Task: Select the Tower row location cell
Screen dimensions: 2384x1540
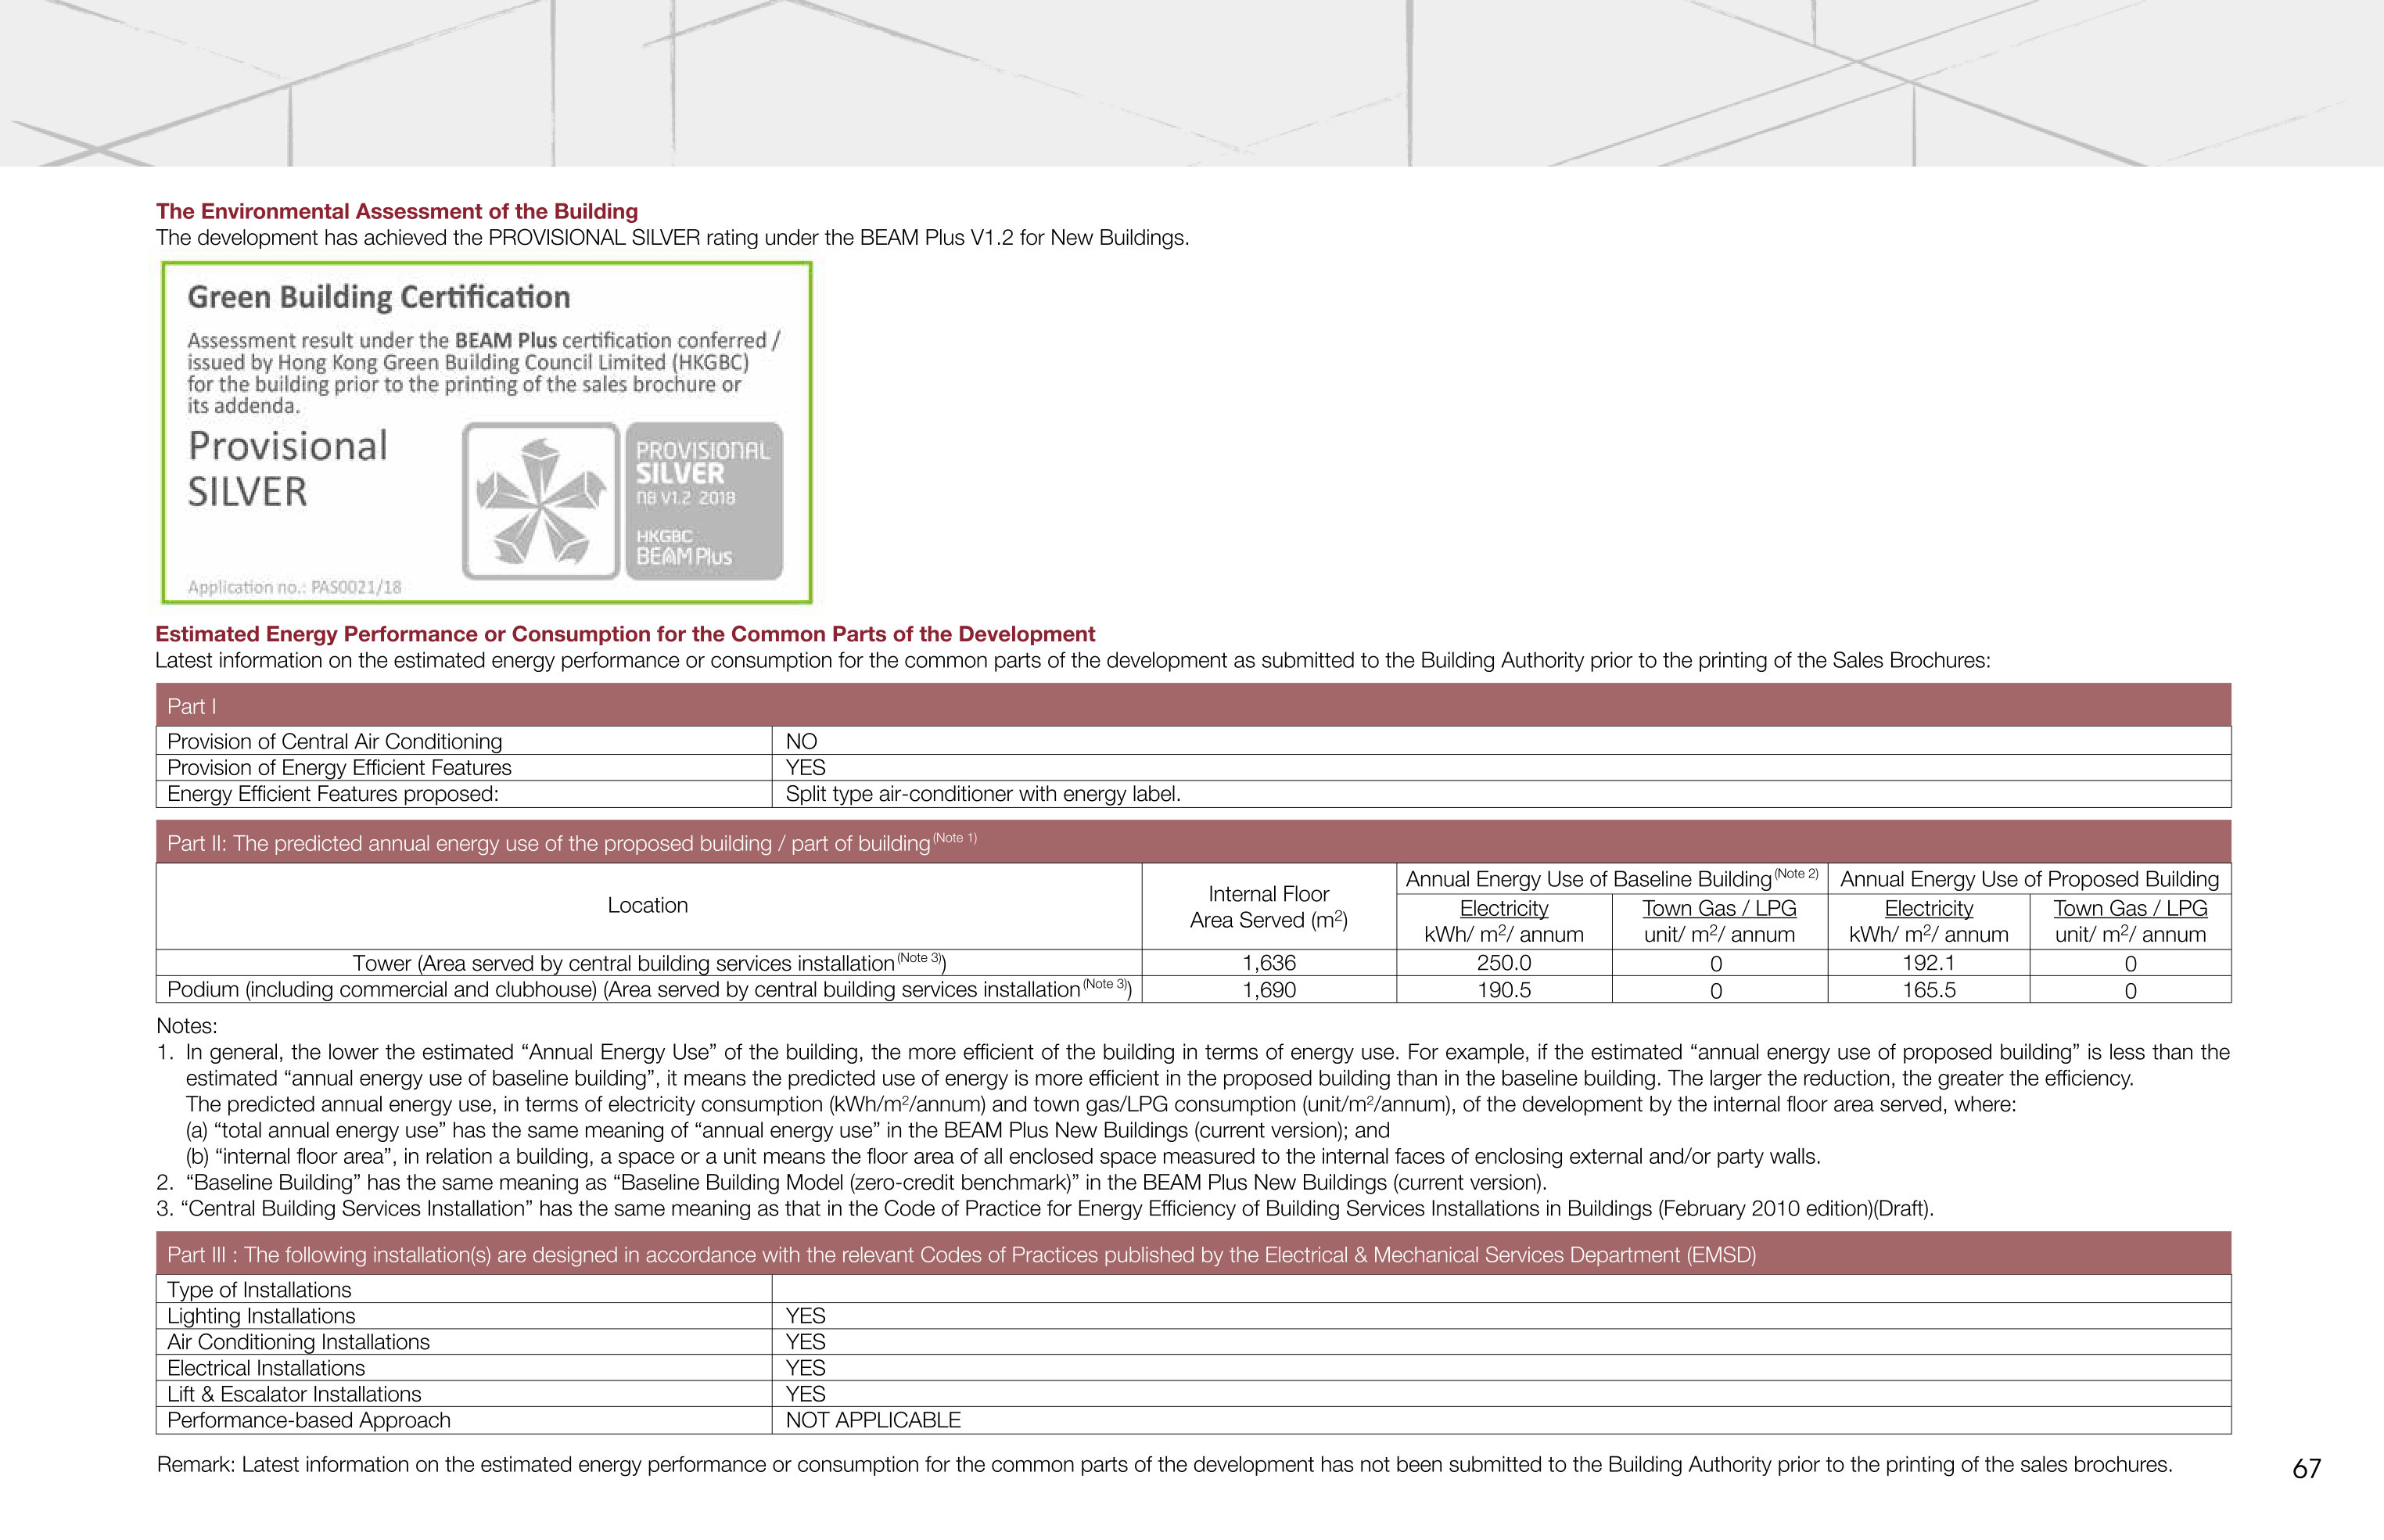Action: (x=649, y=963)
